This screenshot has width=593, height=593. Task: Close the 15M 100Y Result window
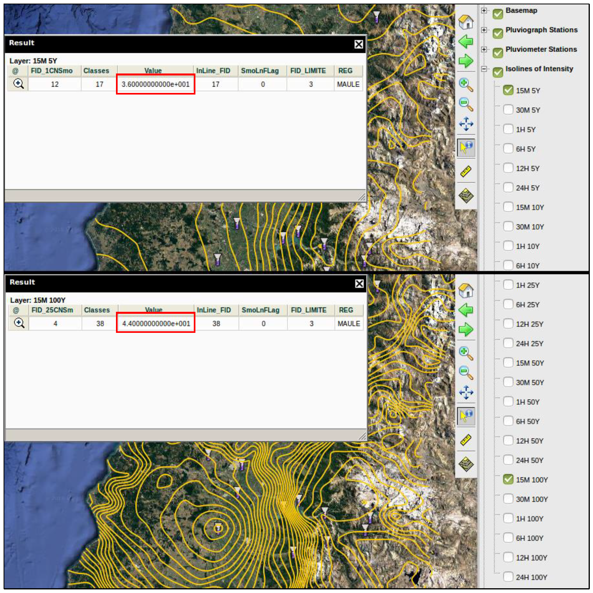click(359, 284)
